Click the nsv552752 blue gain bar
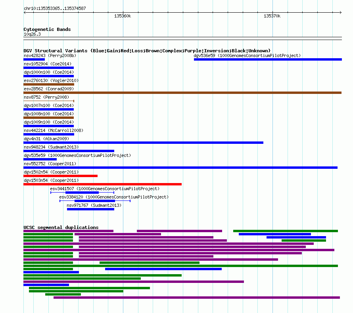The width and height of the screenshot is (353, 313). pyautogui.click(x=180, y=168)
